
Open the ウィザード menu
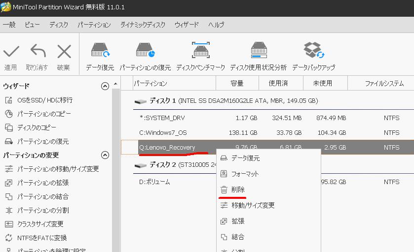point(187,25)
